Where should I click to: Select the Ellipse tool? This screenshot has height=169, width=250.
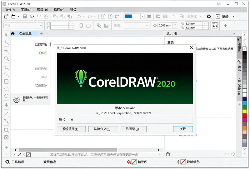coord(6,89)
